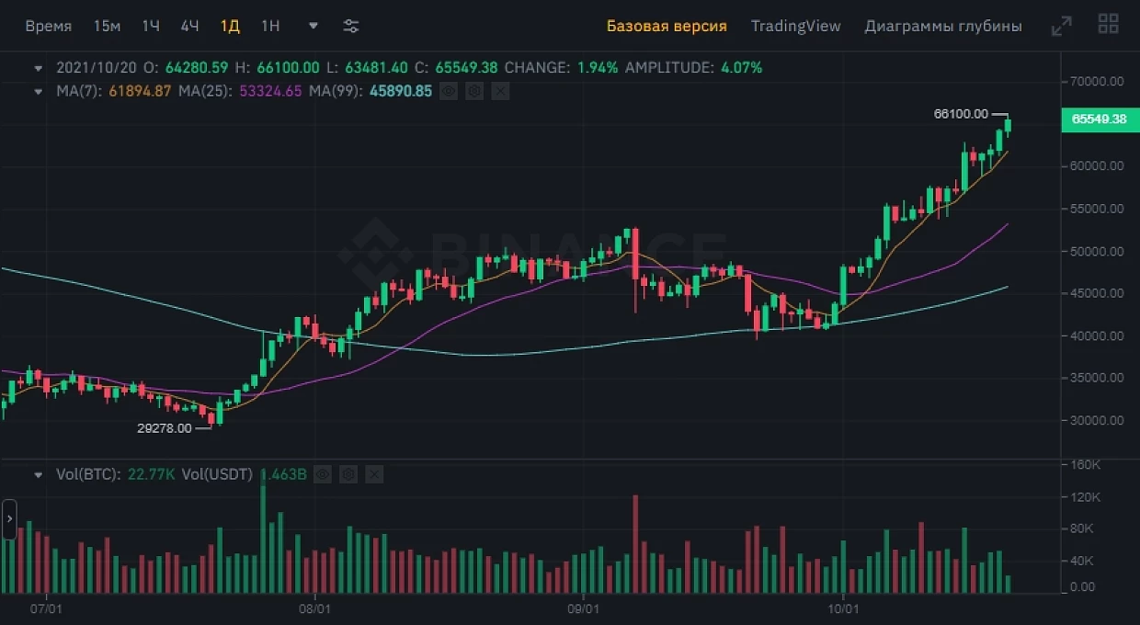This screenshot has width=1140, height=625.
Task: Open the multi-chart grid layout icon
Action: point(1109,25)
